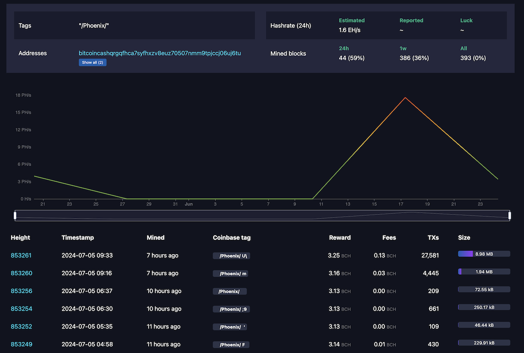Open block 853256 details
Screen dimensions: 524x353
click(21, 291)
